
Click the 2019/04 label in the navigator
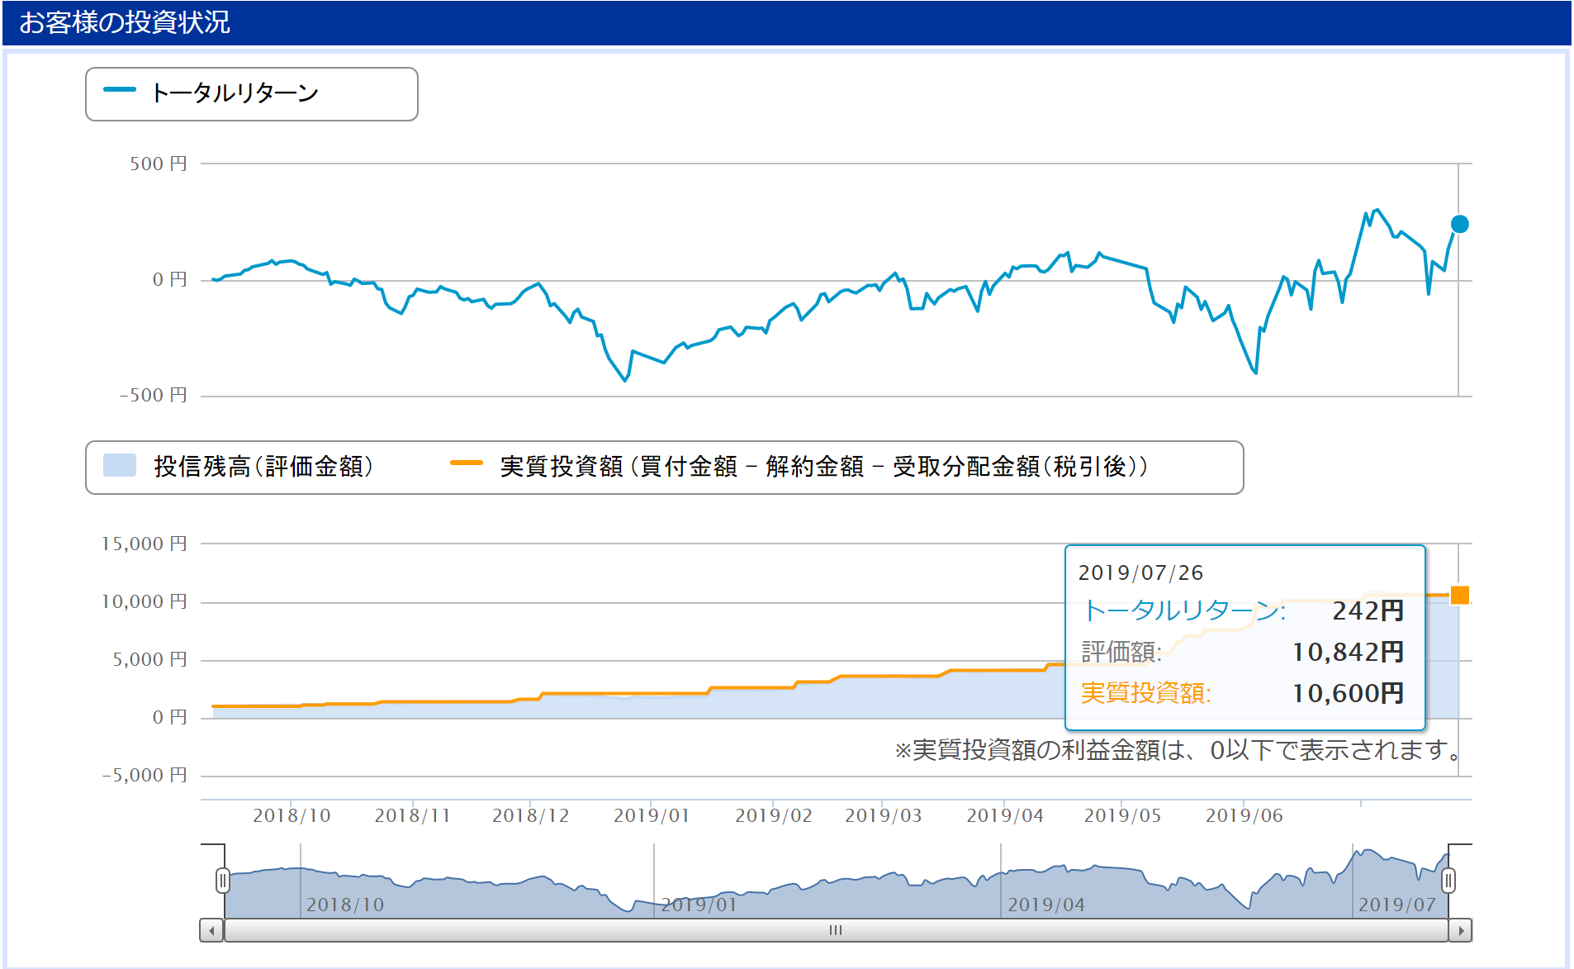1045,905
